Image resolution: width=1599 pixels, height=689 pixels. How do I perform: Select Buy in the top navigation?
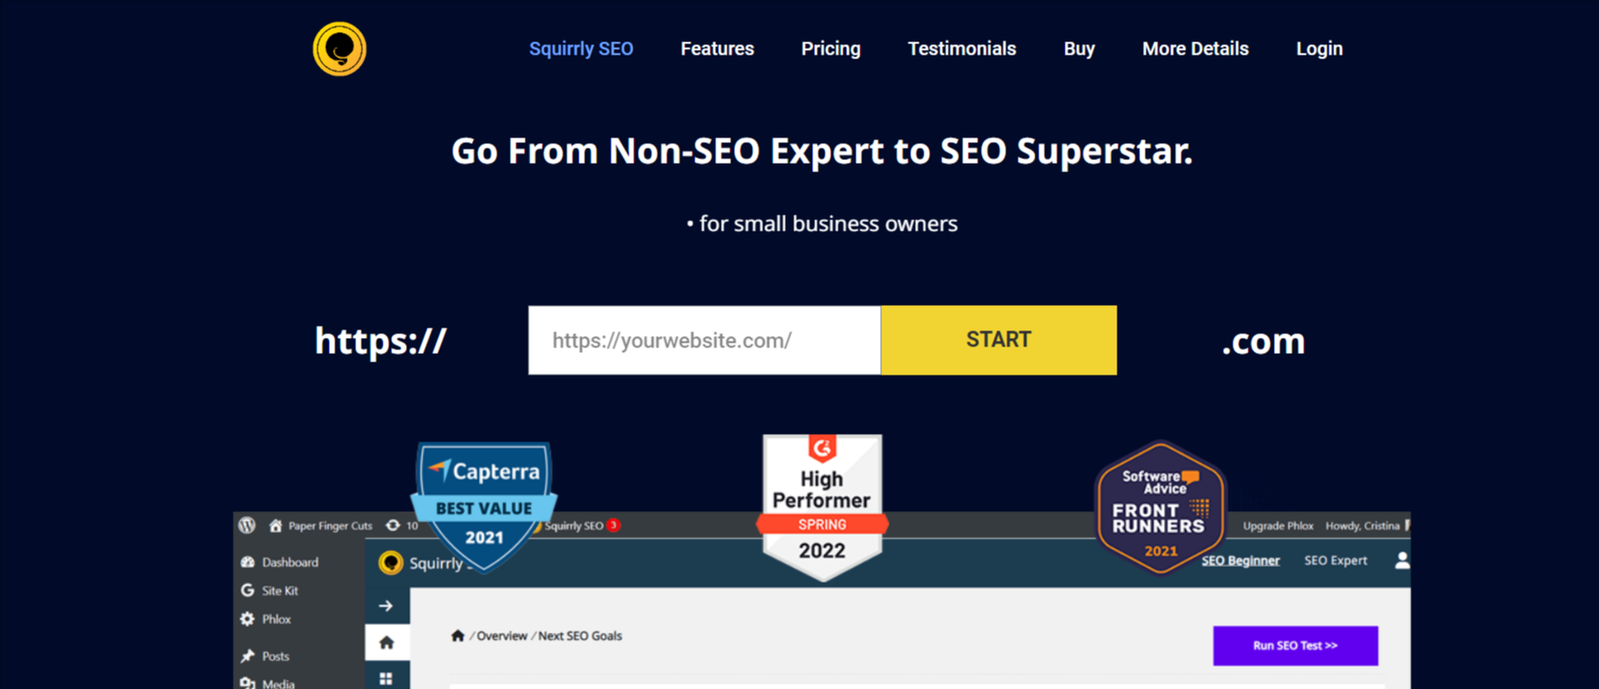[x=1079, y=49]
